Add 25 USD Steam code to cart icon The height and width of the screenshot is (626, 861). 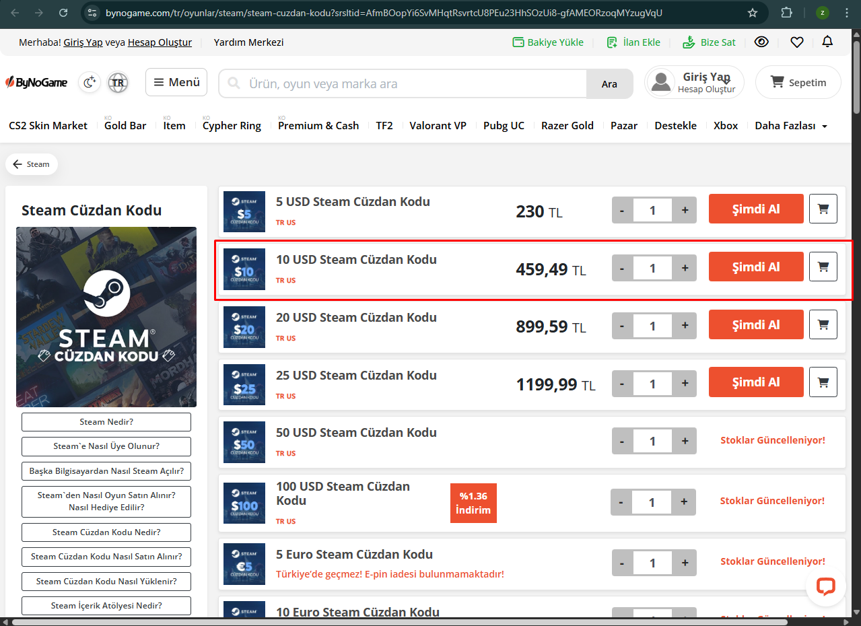point(823,382)
